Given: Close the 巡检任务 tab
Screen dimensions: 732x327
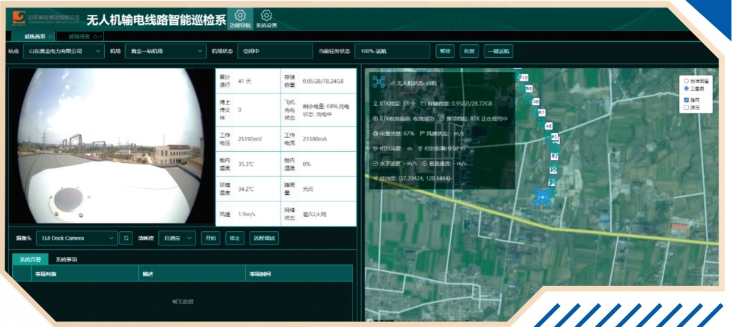Looking at the screenshot, I should click(100, 36).
